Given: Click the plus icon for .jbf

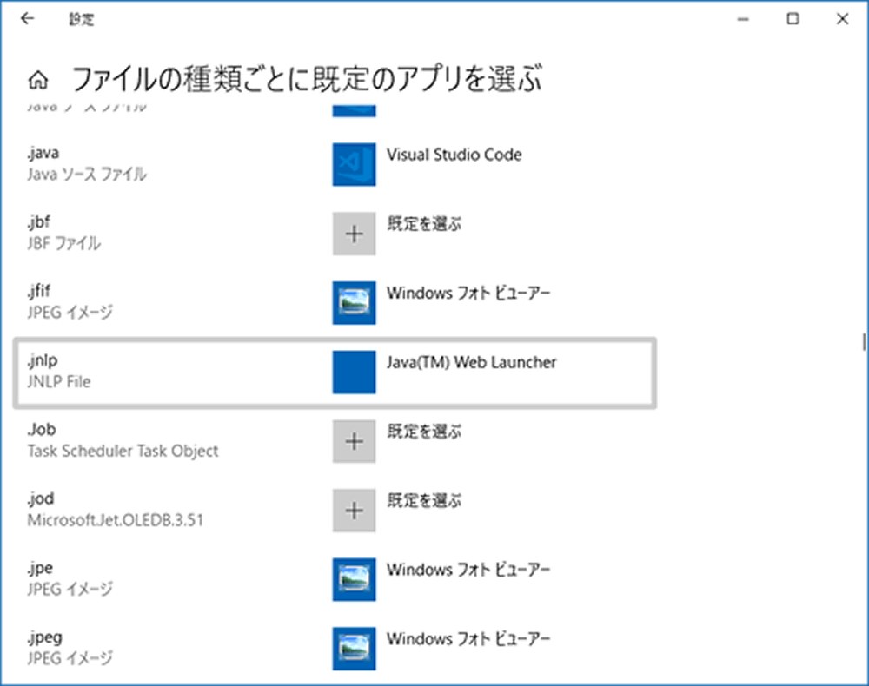Looking at the screenshot, I should click(355, 234).
